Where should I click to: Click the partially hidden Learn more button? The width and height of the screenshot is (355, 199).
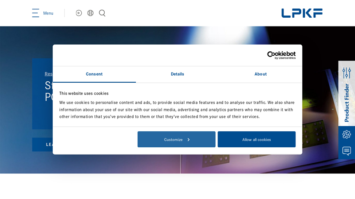pos(43,145)
